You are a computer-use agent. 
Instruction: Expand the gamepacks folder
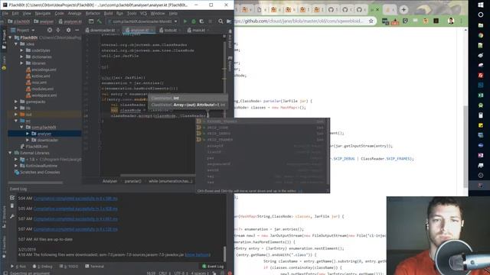16,102
